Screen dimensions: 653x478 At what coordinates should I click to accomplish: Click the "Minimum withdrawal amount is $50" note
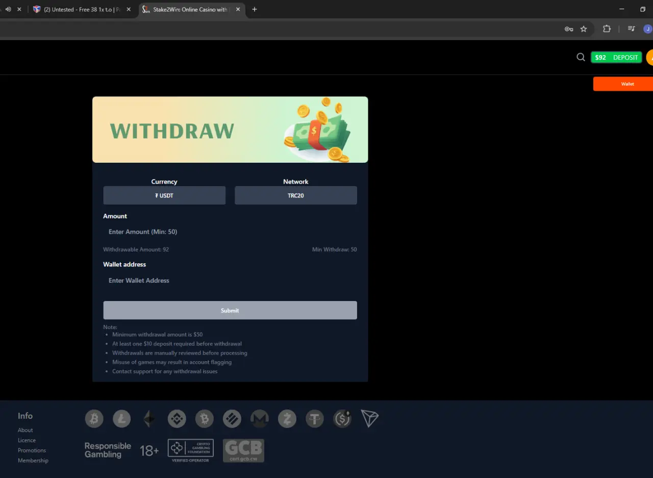click(x=158, y=335)
